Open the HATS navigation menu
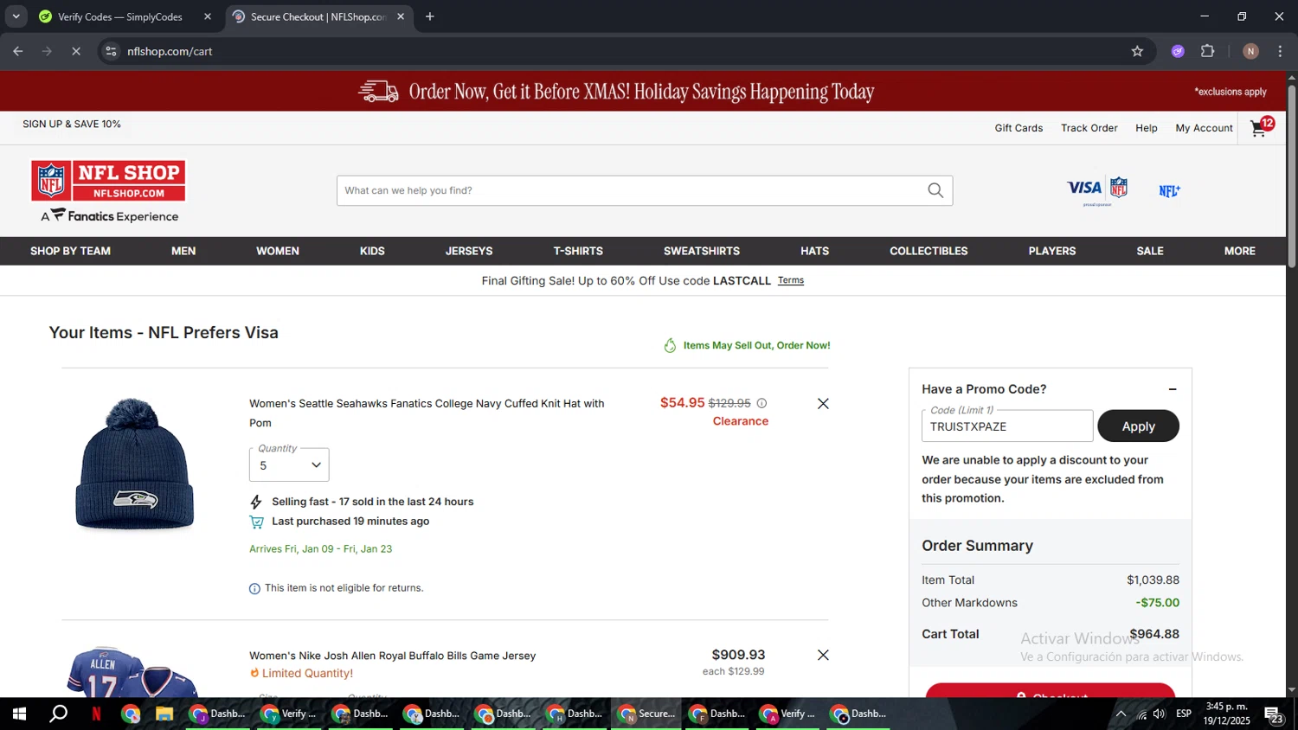The image size is (1298, 730). click(814, 251)
